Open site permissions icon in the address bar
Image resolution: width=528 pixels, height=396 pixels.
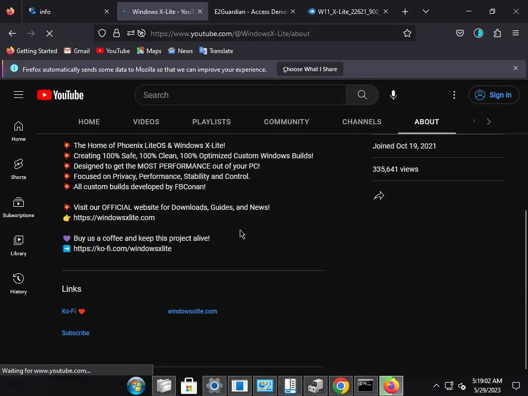point(130,33)
